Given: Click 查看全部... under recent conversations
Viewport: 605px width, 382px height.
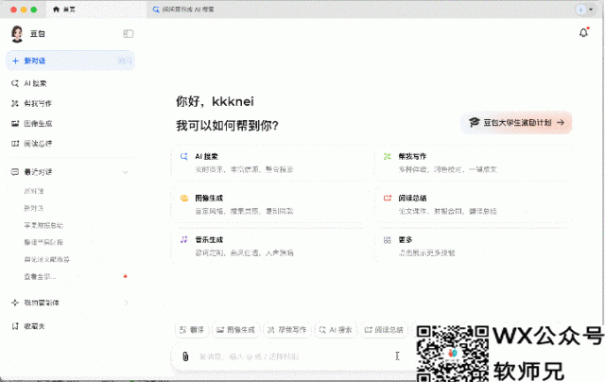Looking at the screenshot, I should (40, 277).
